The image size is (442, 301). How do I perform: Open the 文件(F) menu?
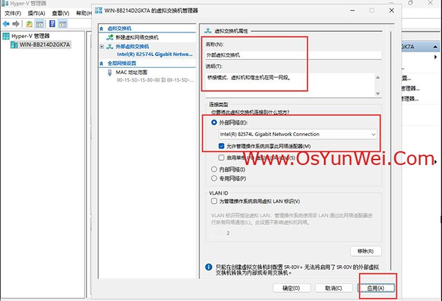(12, 13)
